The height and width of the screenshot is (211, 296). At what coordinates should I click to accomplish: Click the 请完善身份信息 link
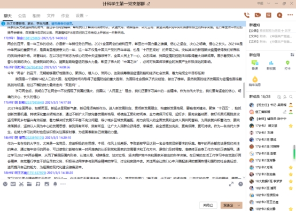(62, 24)
